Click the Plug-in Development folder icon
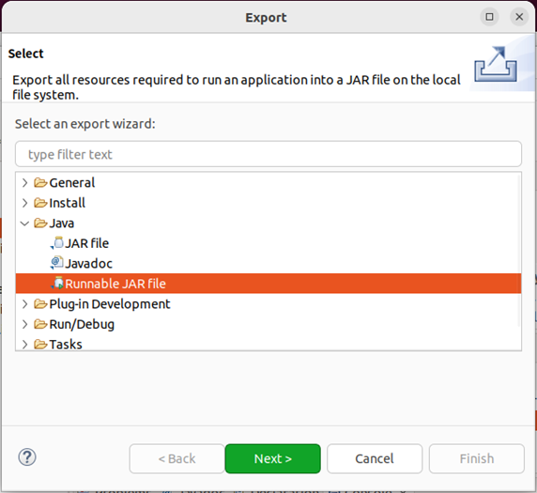Viewport: 537px width, 493px height. coord(40,304)
